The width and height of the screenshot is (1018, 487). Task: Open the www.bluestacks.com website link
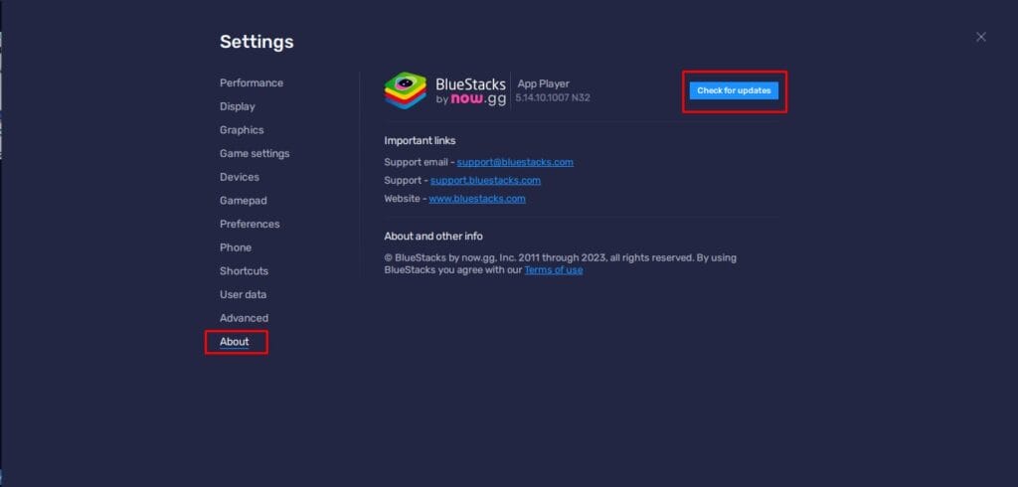pyautogui.click(x=477, y=199)
